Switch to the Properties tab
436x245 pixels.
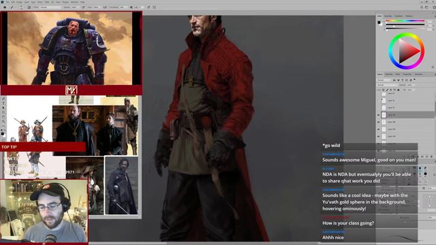coord(407,74)
